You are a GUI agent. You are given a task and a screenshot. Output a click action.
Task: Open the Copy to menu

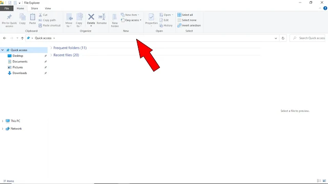tap(79, 20)
